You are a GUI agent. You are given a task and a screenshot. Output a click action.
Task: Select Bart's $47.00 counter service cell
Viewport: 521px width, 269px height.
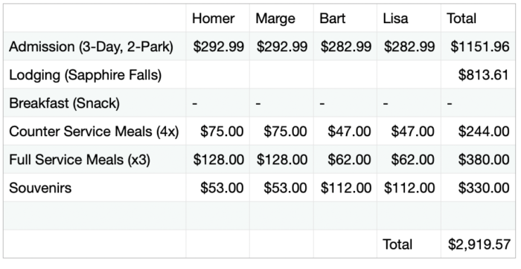(345, 131)
